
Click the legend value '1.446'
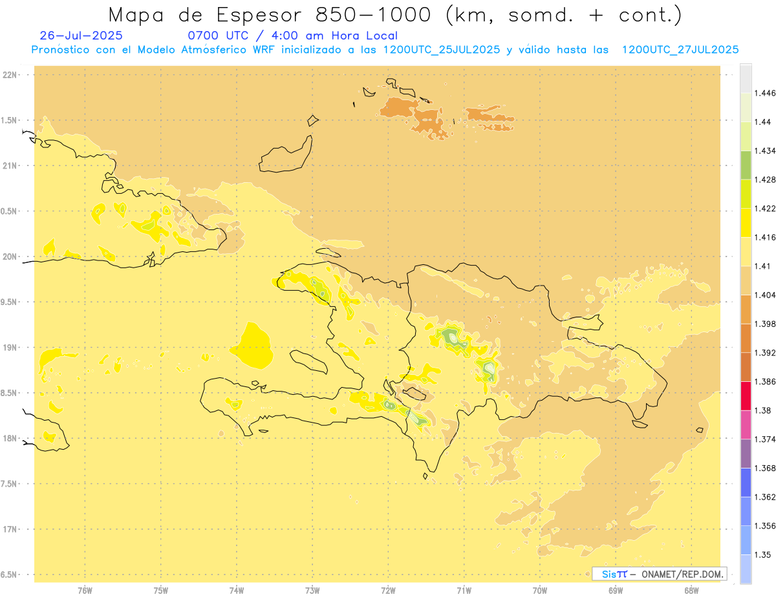[765, 93]
